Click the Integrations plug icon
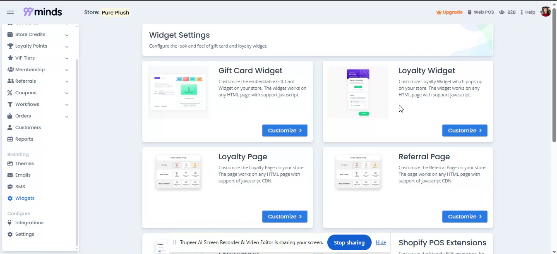 click(10, 223)
